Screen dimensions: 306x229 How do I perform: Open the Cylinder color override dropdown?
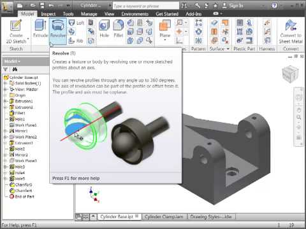click(110, 6)
